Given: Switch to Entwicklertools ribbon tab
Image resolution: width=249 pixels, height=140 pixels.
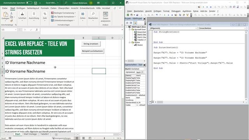Looking at the screenshot, I should pos(87,8).
